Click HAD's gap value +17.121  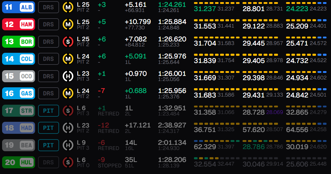click(x=138, y=125)
